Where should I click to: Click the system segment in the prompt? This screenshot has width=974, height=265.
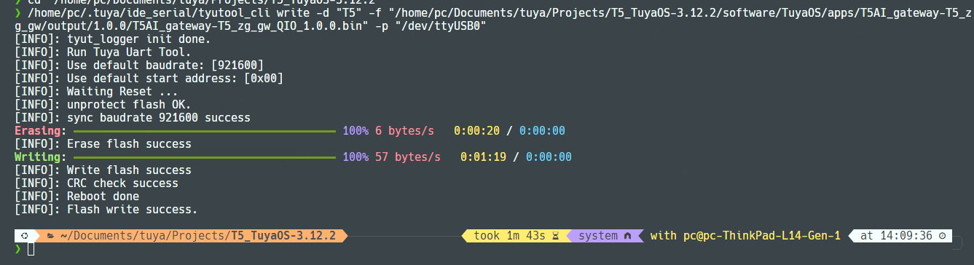point(598,236)
